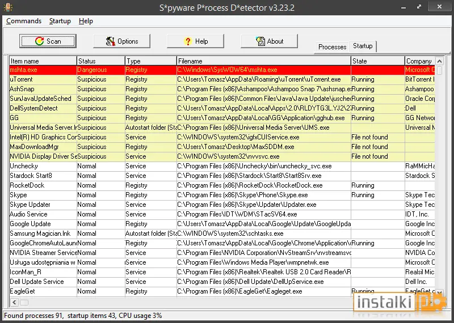Open the Startup menu
The height and width of the screenshot is (323, 454).
click(x=60, y=21)
